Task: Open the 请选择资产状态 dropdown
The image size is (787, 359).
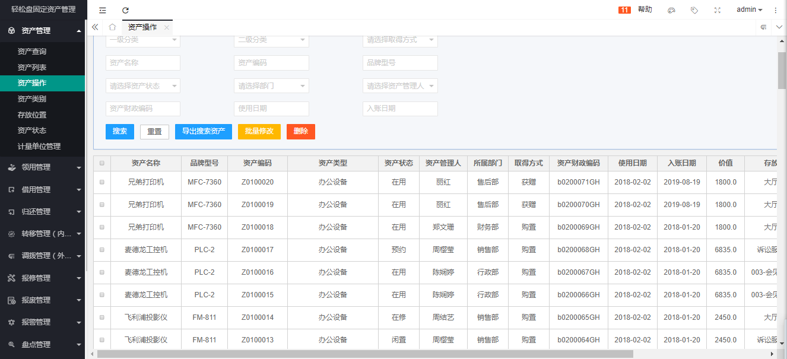Action: click(x=142, y=86)
